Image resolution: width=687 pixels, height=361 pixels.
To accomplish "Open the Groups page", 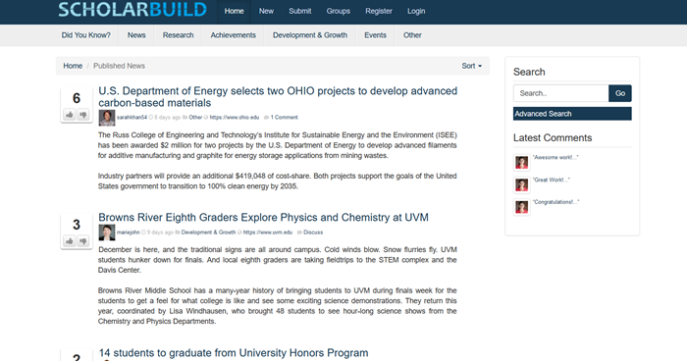I will [338, 12].
